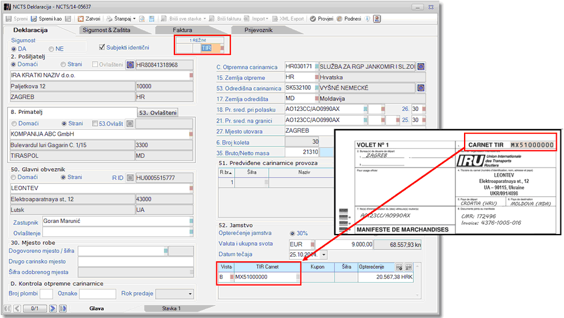Select Domaći for Pošiljatelj
The width and height of the screenshot is (564, 318).
(13, 65)
